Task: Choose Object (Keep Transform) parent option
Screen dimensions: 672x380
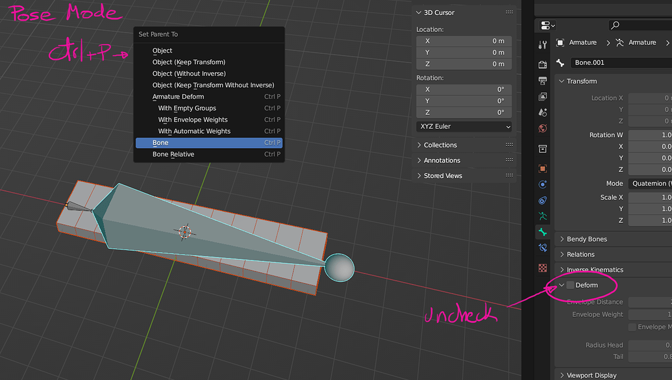Action: [209, 62]
